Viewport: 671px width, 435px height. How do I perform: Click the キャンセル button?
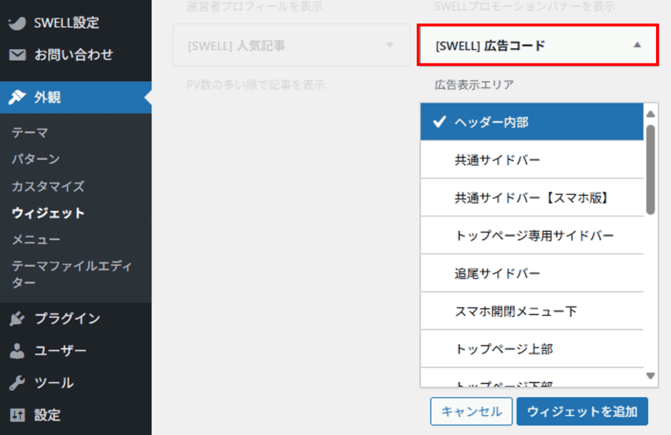470,411
